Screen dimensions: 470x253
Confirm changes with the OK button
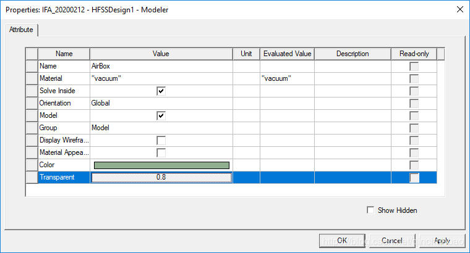click(342, 241)
